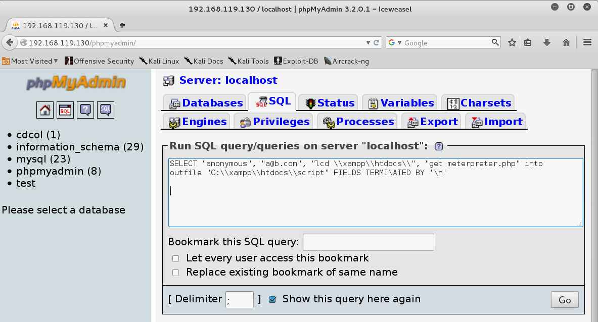Select the information_schema database

click(x=80, y=147)
